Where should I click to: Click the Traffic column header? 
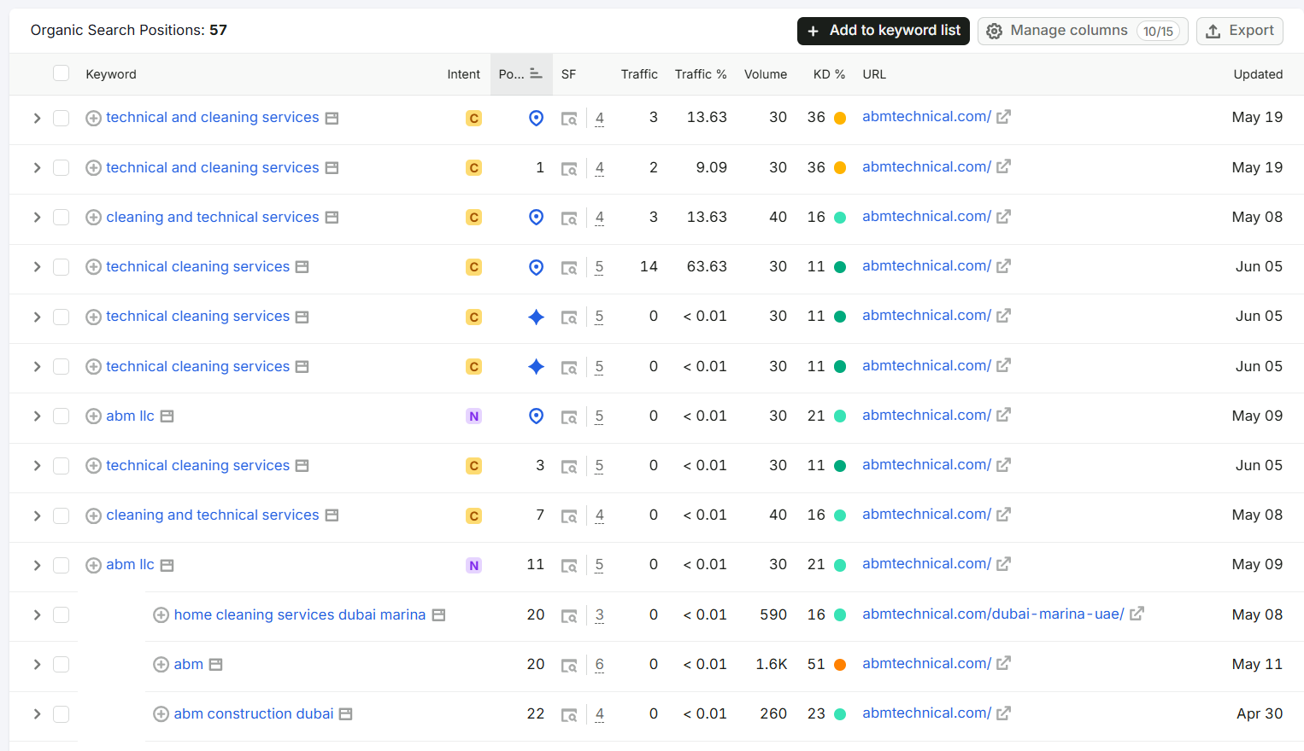click(639, 74)
